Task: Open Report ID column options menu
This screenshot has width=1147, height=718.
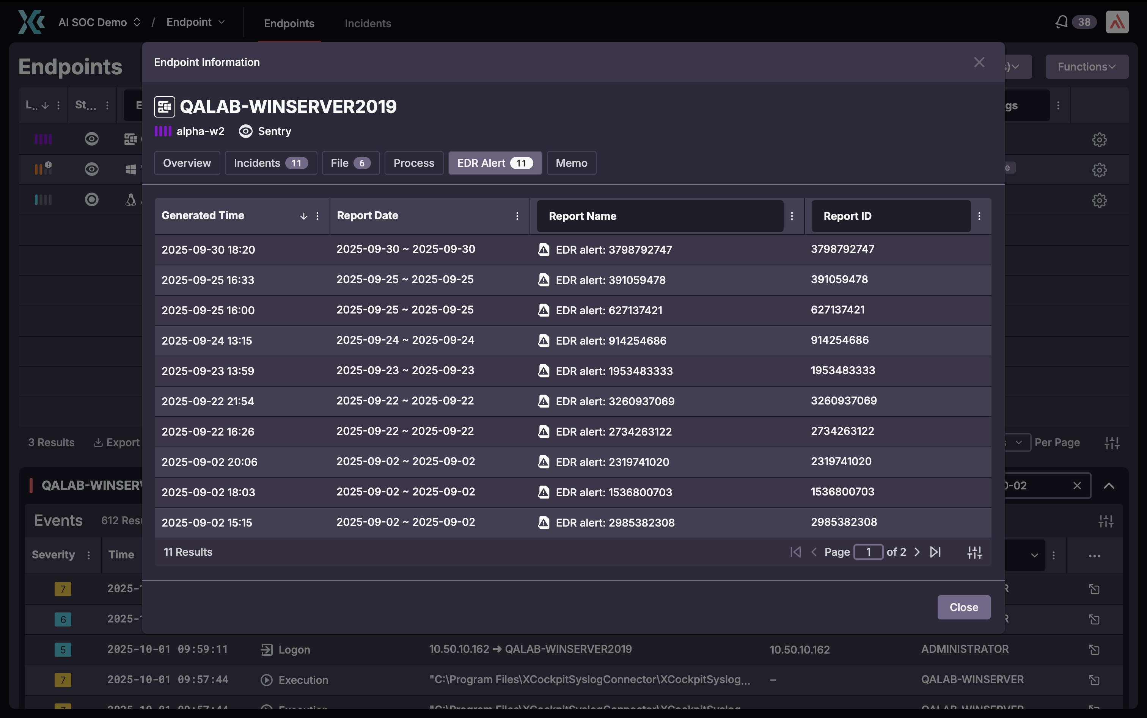Action: (x=979, y=216)
